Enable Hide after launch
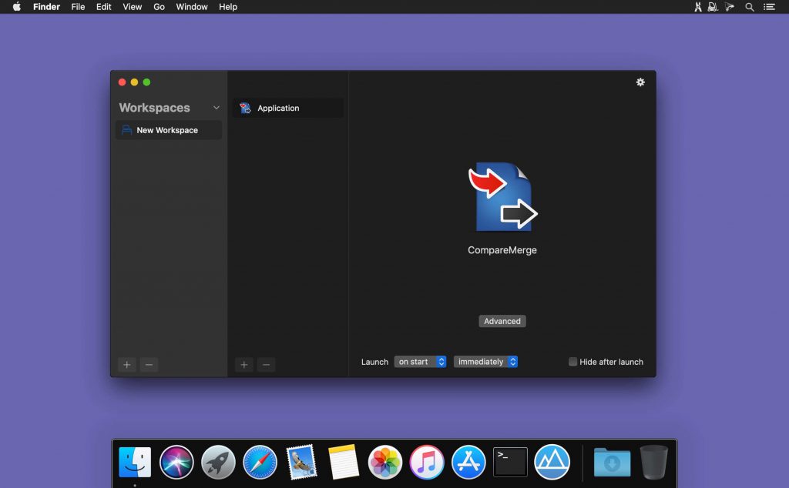Viewport: 789px width, 488px height. pos(572,362)
